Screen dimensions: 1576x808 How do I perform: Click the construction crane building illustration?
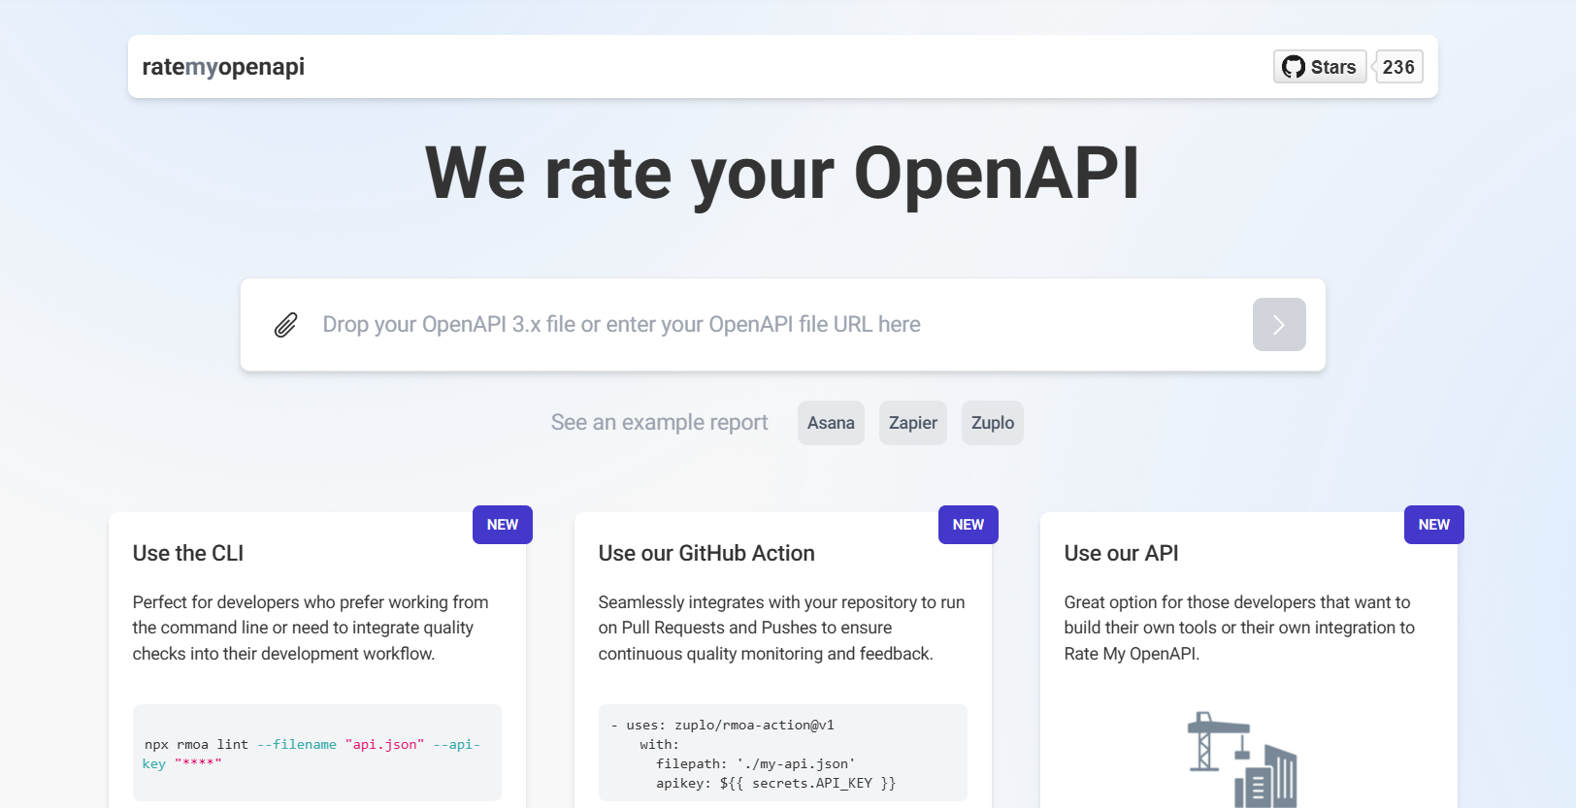pyautogui.click(x=1243, y=760)
